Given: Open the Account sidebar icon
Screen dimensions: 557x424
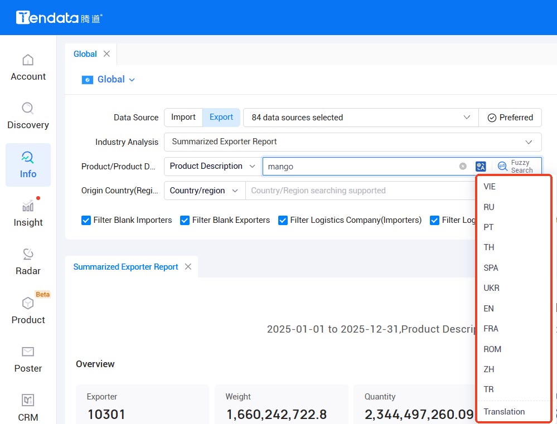Looking at the screenshot, I should tap(28, 60).
